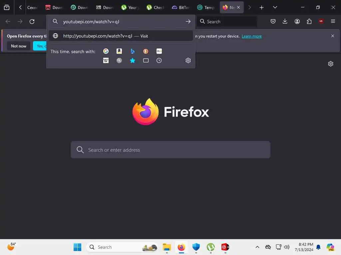Switch to the Temp tab
The height and width of the screenshot is (255, 341).
pyautogui.click(x=206, y=7)
